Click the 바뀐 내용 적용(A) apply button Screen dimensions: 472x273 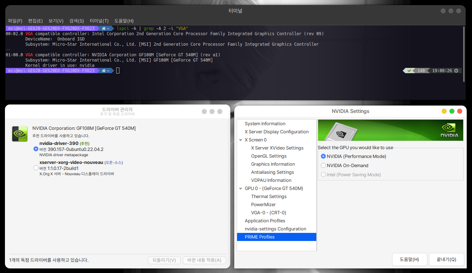point(204,260)
